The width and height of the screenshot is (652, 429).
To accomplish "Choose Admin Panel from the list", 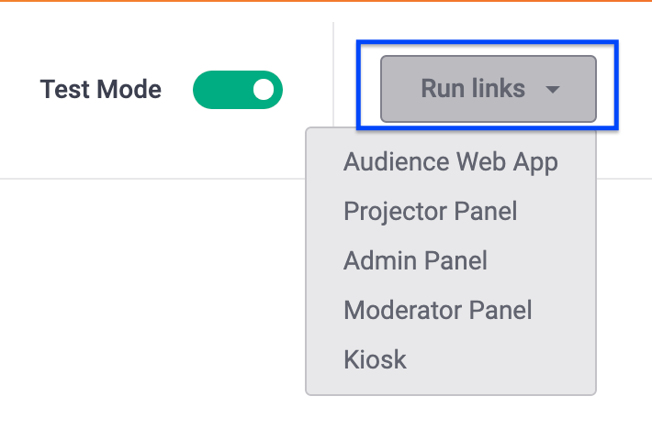I will click(x=415, y=260).
